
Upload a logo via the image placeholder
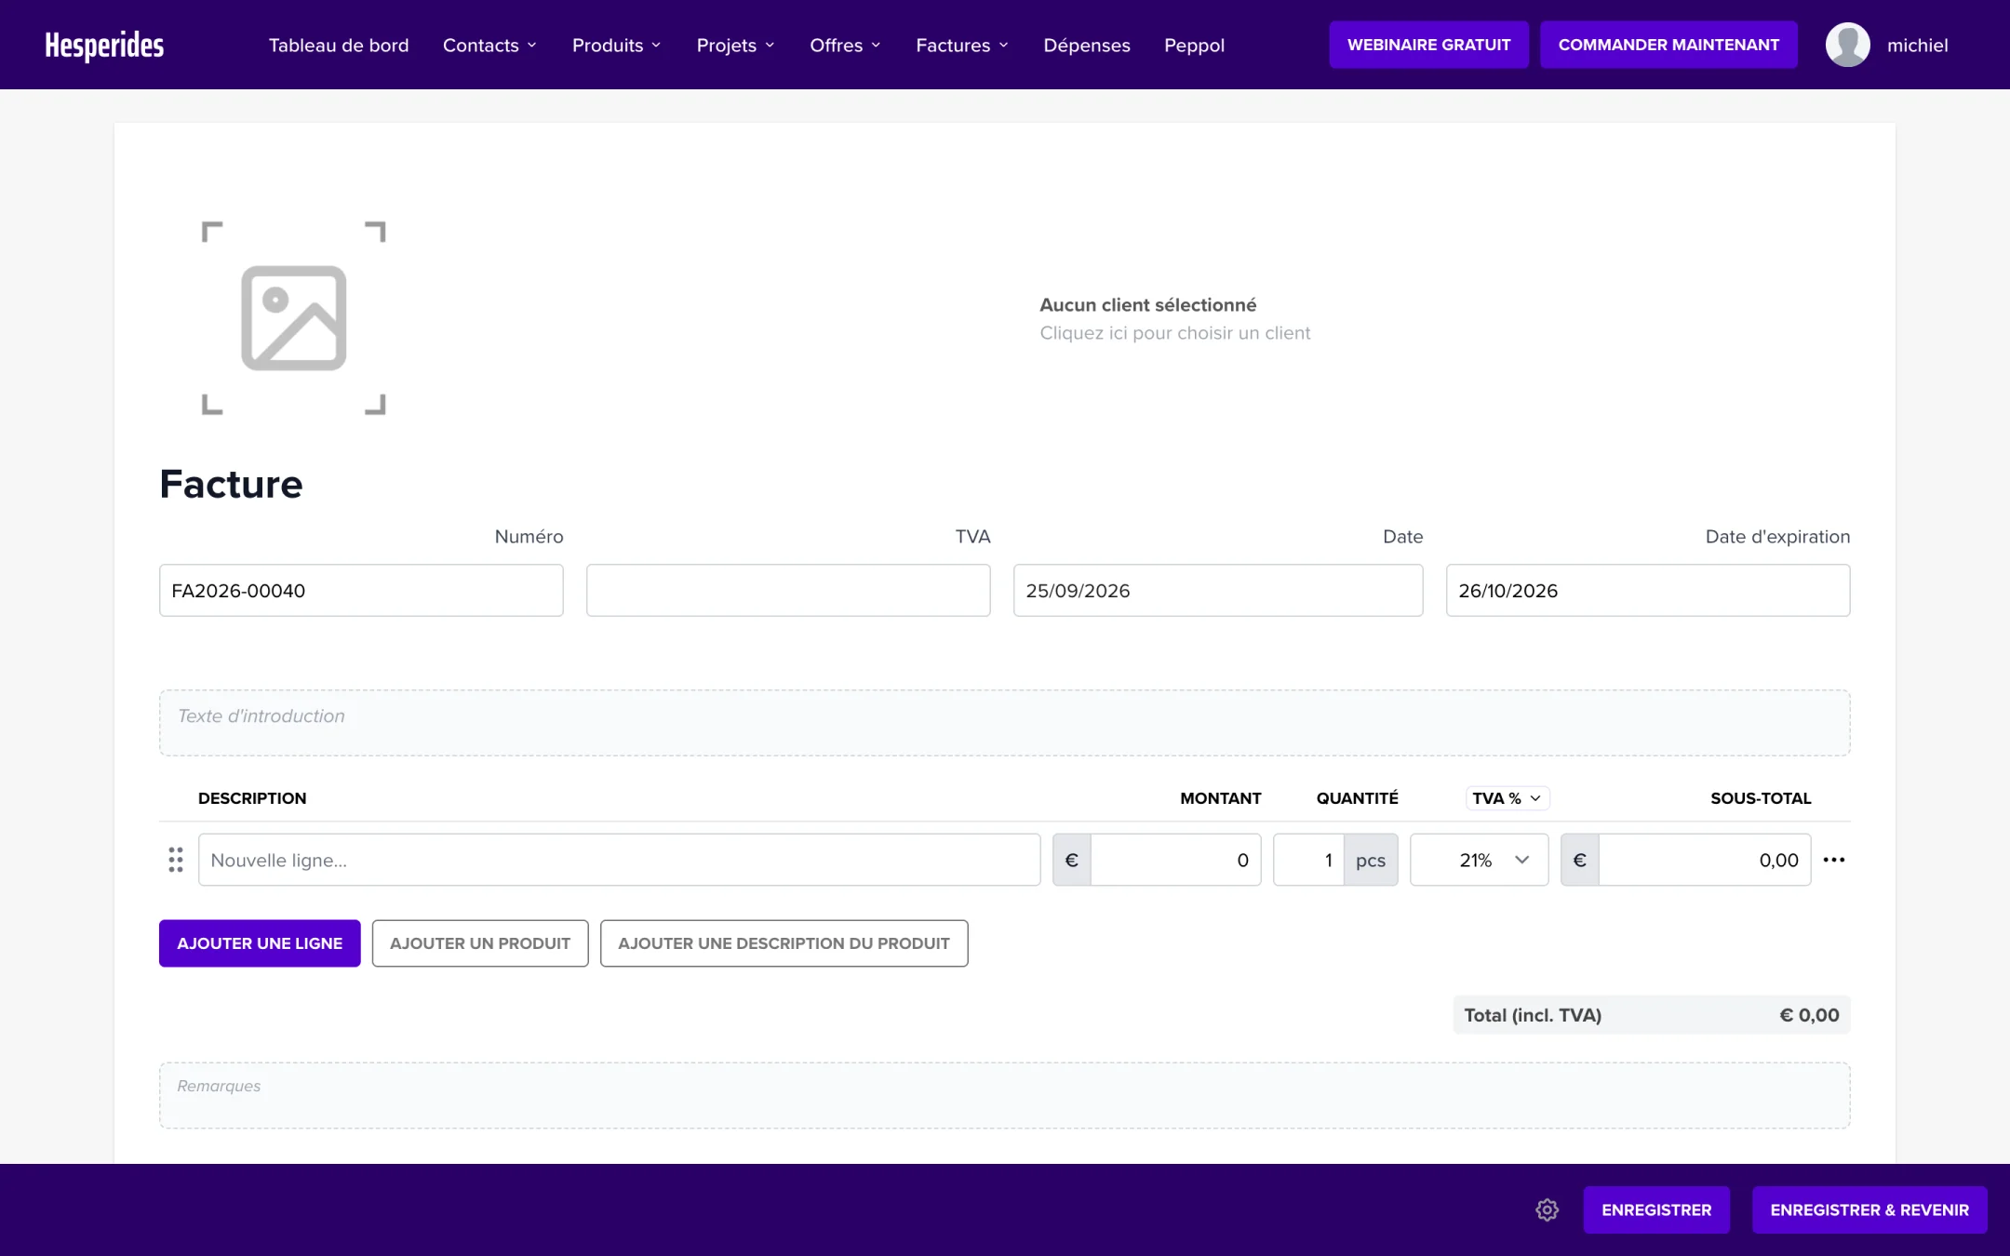tap(294, 318)
